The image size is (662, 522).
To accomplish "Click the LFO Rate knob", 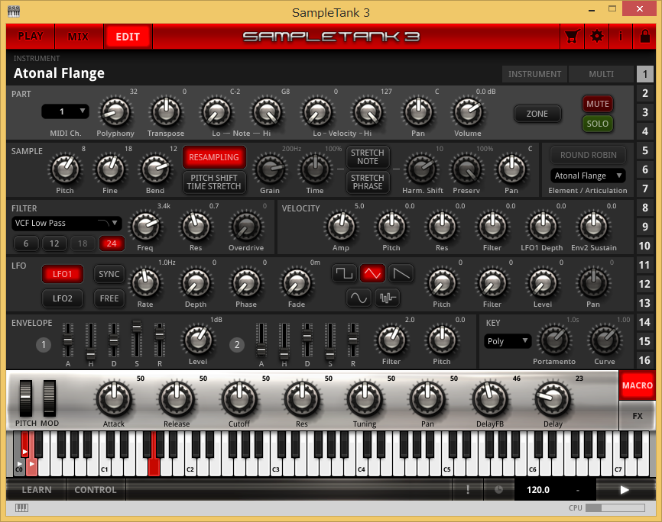I will 145,283.
